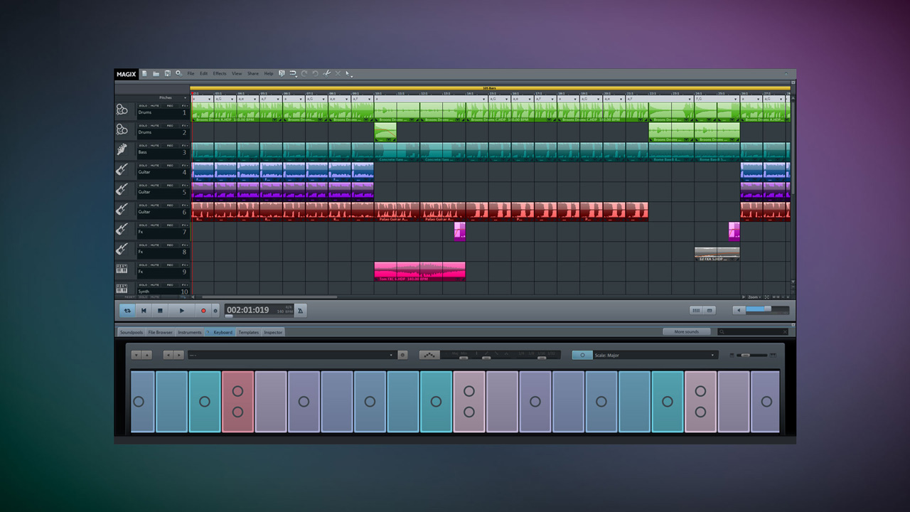
Task: Click the Synth track's piano keyboard icon
Action: [122, 288]
